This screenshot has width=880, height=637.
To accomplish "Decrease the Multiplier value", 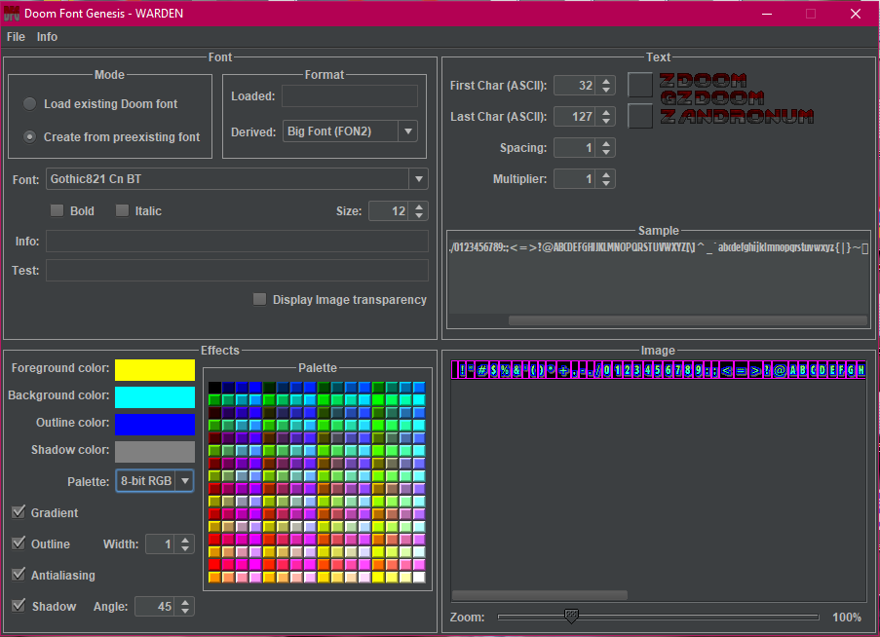I will coord(606,183).
